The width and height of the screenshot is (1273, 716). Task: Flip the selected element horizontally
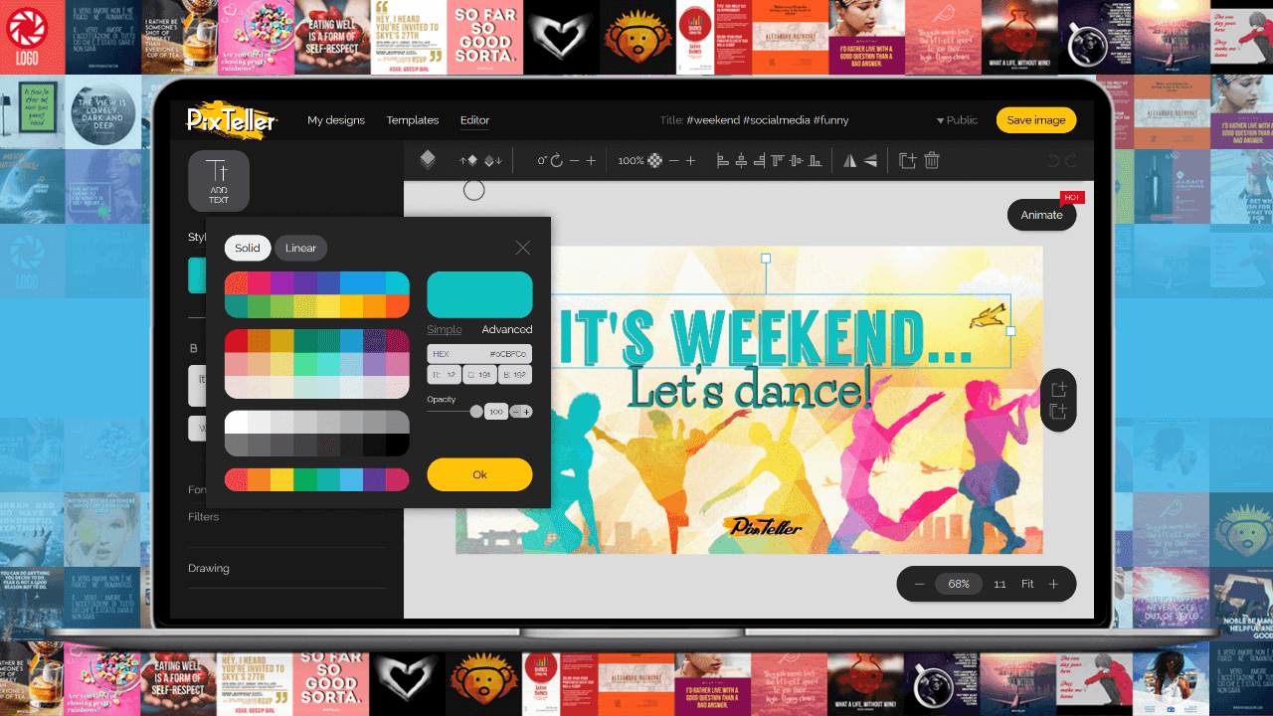[849, 160]
